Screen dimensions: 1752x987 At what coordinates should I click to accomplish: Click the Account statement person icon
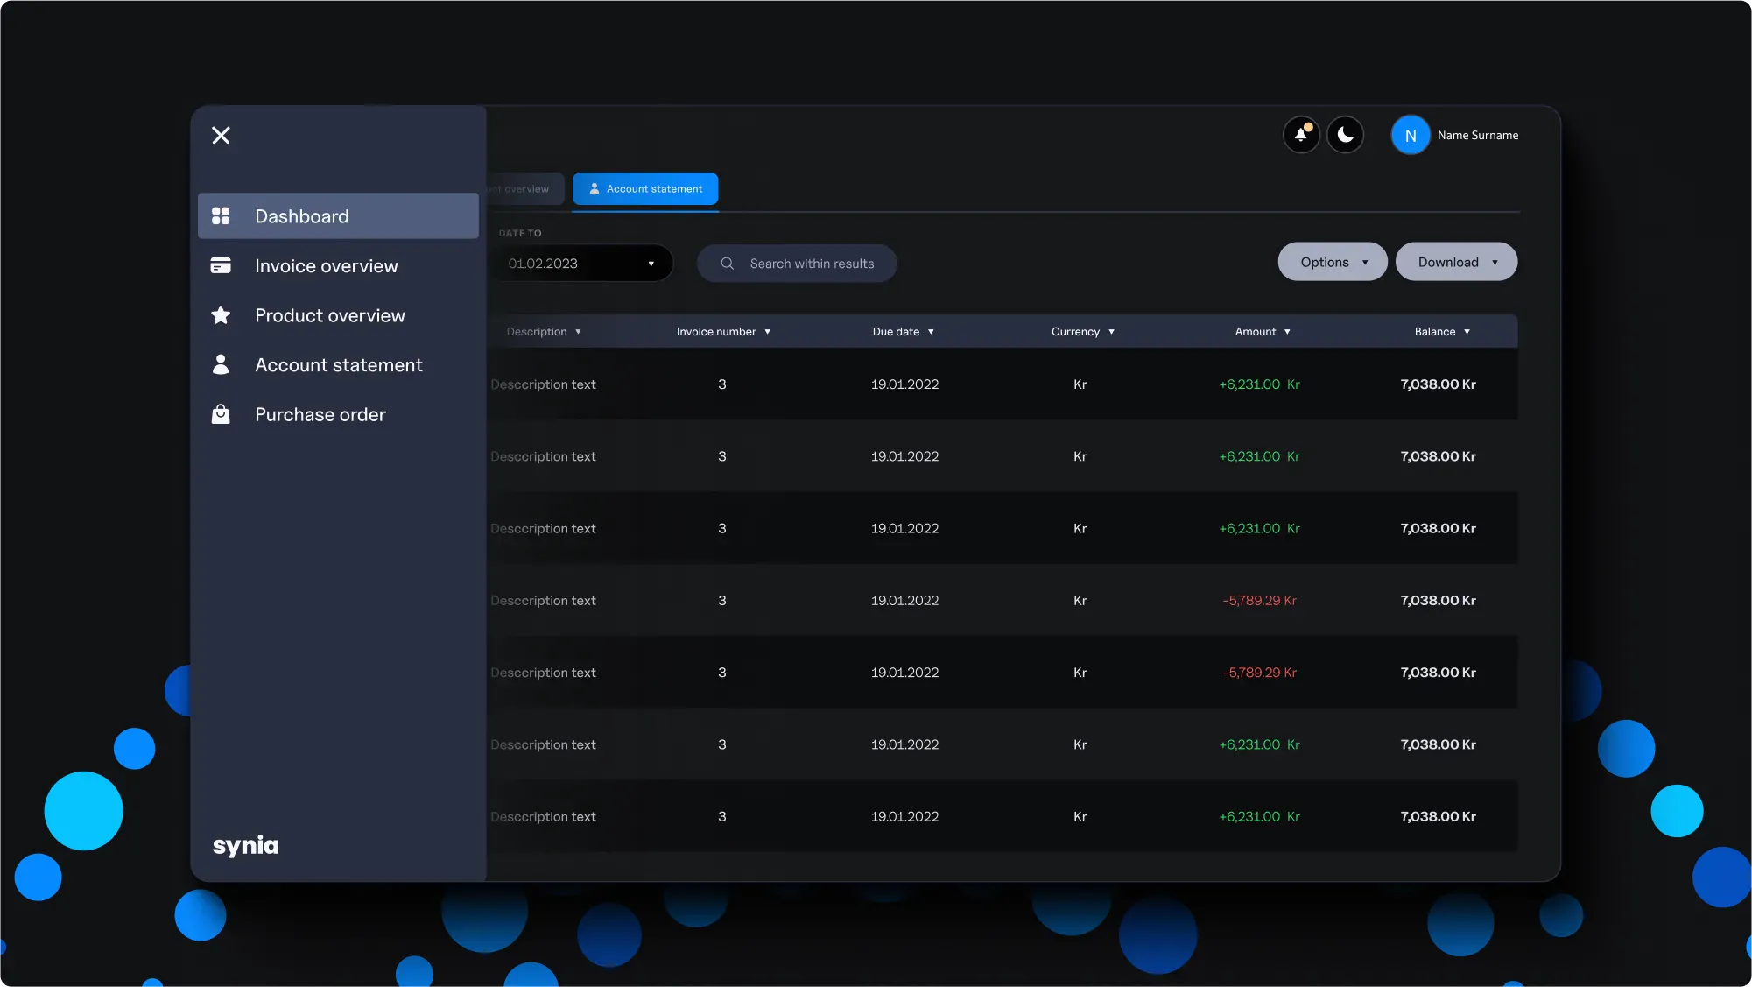[221, 364]
